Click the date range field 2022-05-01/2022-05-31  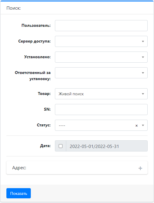pos(107,146)
